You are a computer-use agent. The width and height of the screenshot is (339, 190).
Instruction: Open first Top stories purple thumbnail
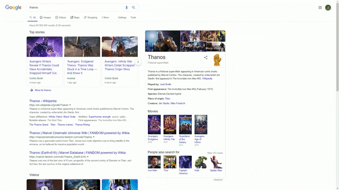coord(44,47)
